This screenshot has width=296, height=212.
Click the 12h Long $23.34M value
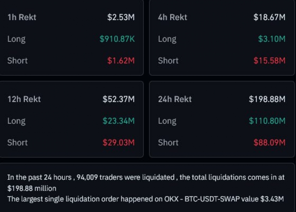(119, 121)
